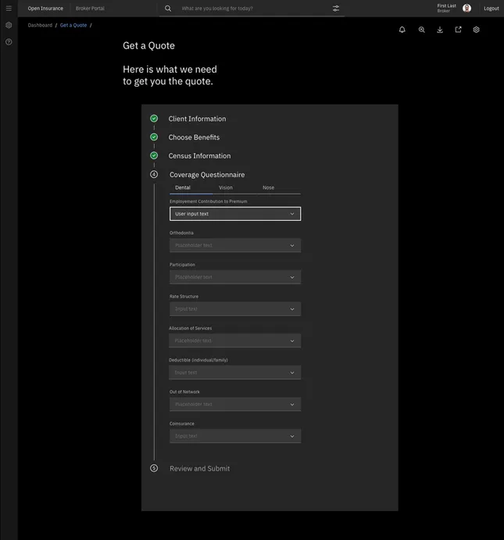
Task: Click the Coverage Questionnaire step title
Action: 207,175
